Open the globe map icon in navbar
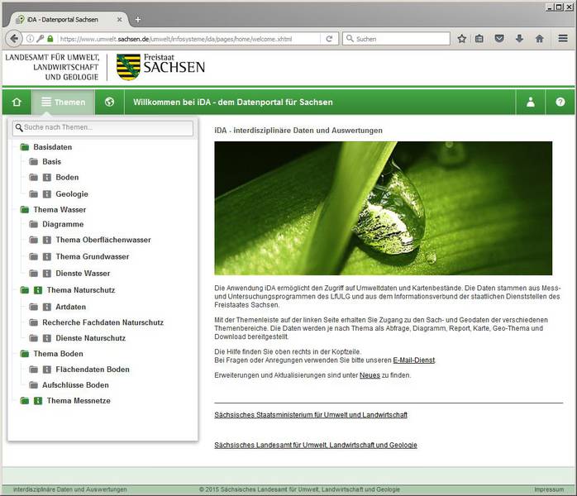Image resolution: width=577 pixels, height=496 pixels. (109, 103)
